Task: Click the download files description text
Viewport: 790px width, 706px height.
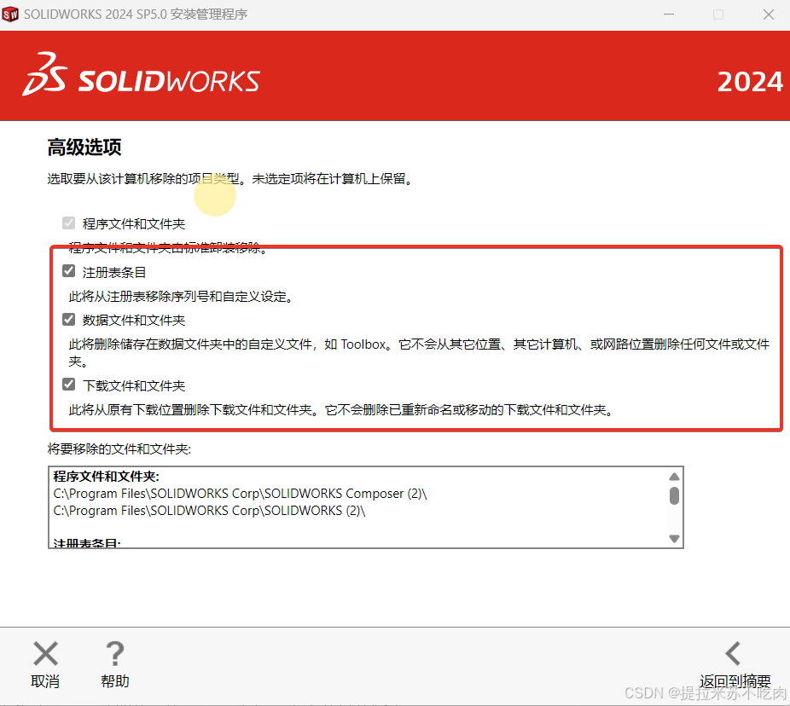Action: [341, 410]
